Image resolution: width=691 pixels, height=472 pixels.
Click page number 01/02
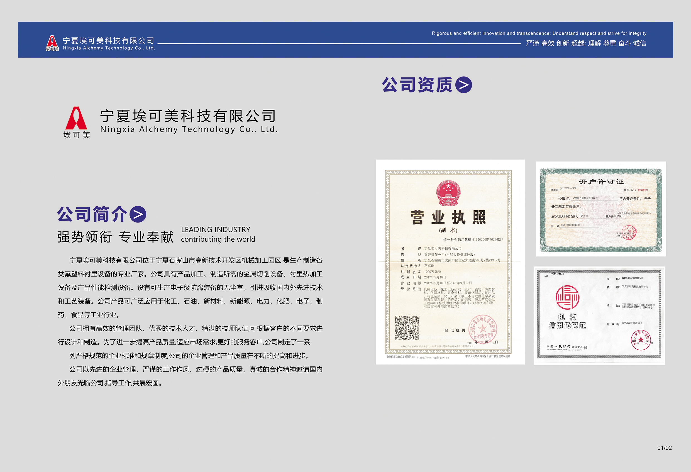pyautogui.click(x=665, y=447)
